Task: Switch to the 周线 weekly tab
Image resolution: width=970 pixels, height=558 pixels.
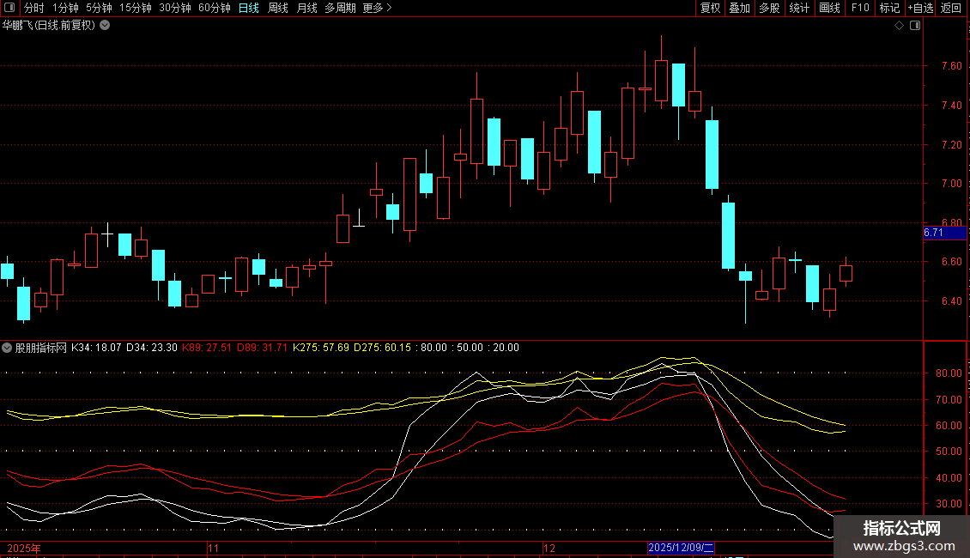Action: tap(278, 8)
